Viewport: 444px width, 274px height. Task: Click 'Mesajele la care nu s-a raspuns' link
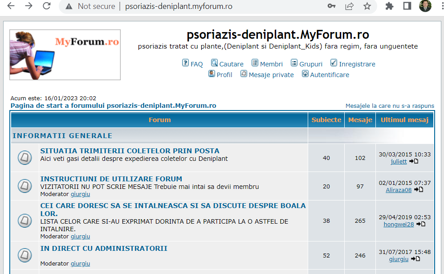[x=390, y=106]
